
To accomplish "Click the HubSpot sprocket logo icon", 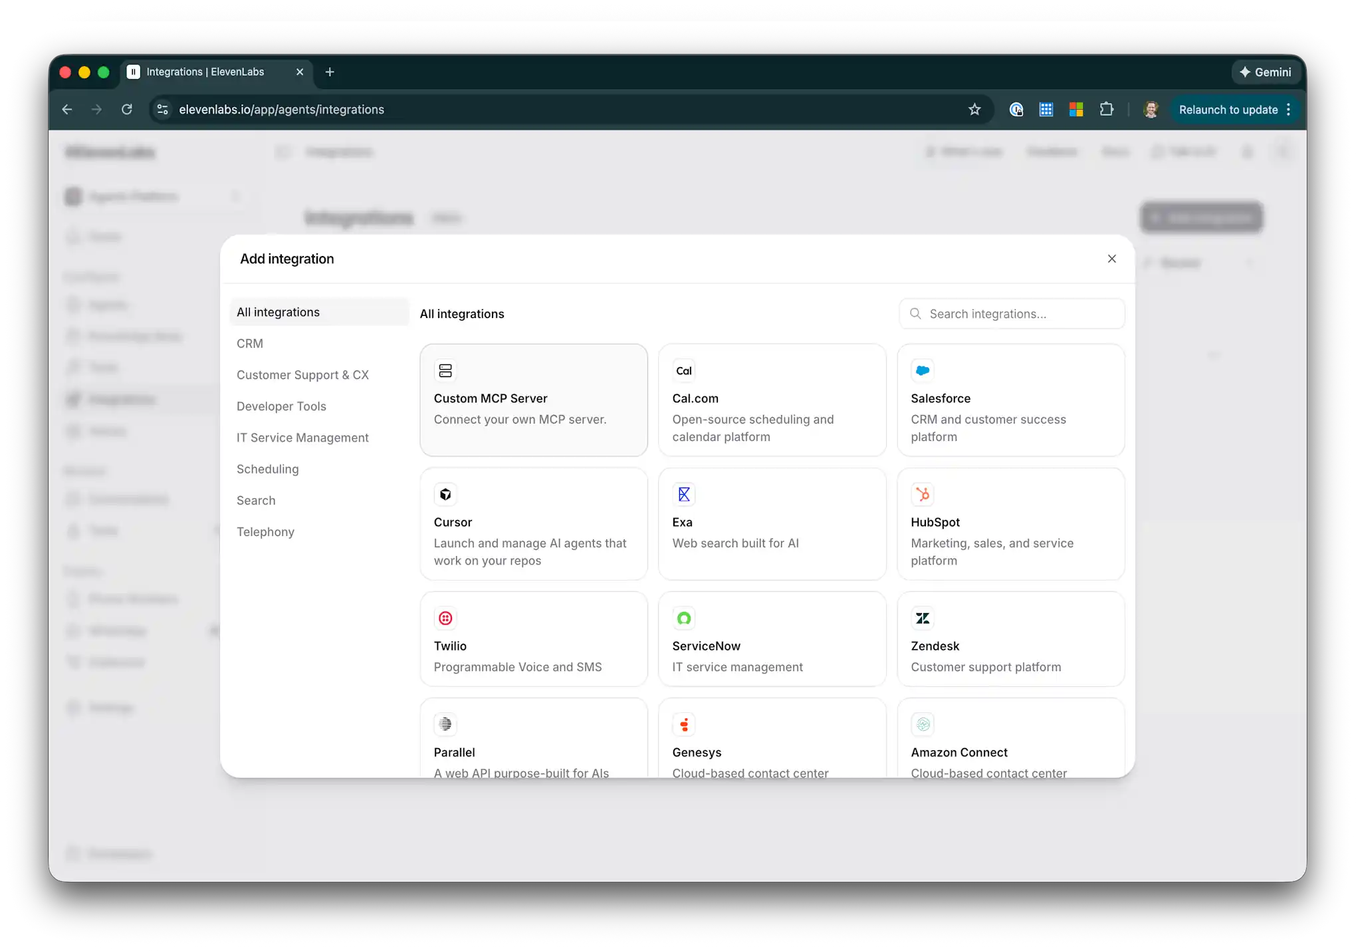I will [x=923, y=494].
